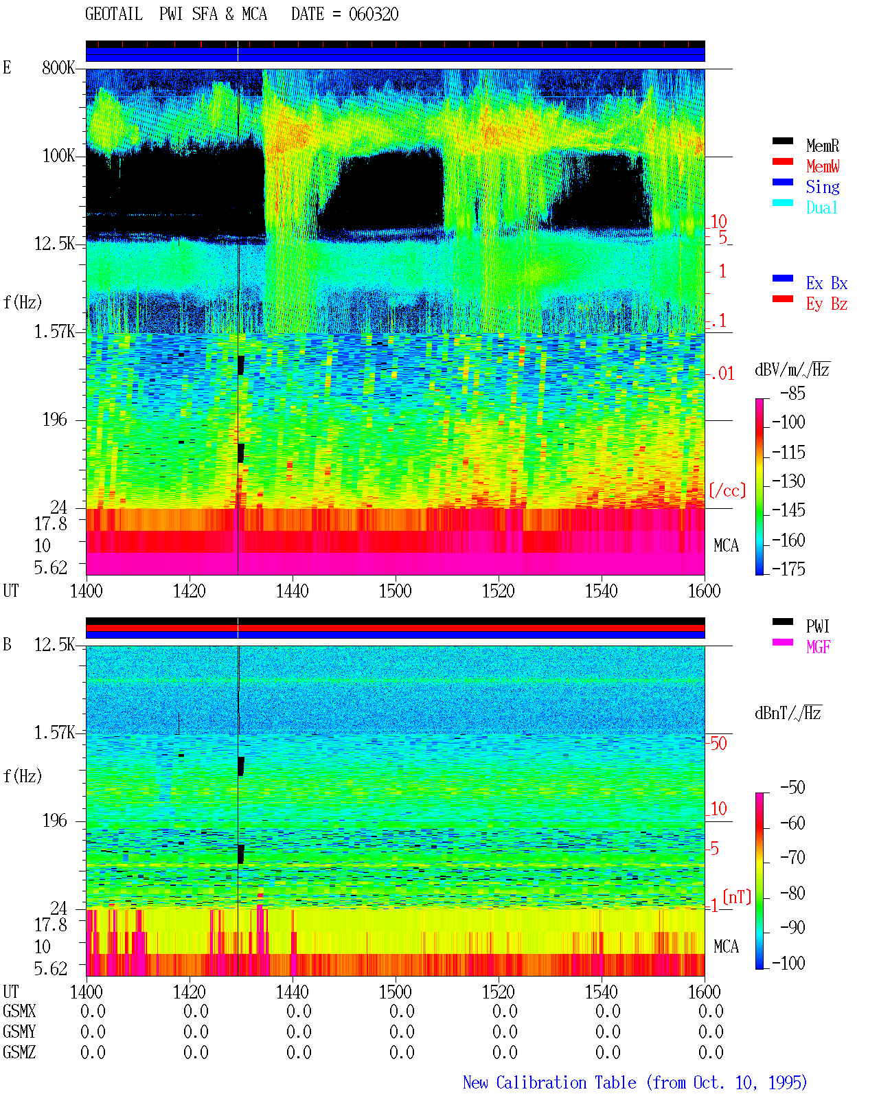Select the magenta MGF legend swatch
This screenshot has width=879, height=1094.
pyautogui.click(x=783, y=643)
